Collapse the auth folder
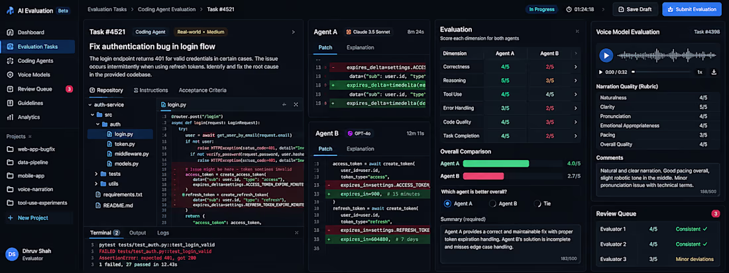Screen dimensions: 729x273 point(98,124)
